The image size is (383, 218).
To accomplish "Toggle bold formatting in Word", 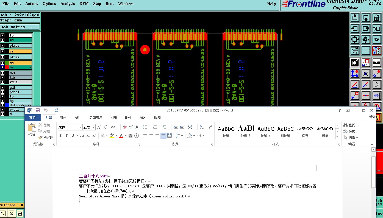I will coord(60,136).
